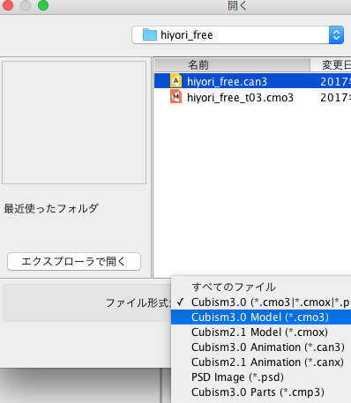
Task: Choose the checked Cubism3.0 (*.cmo3|*.cmox) filter
Action: [x=261, y=302]
